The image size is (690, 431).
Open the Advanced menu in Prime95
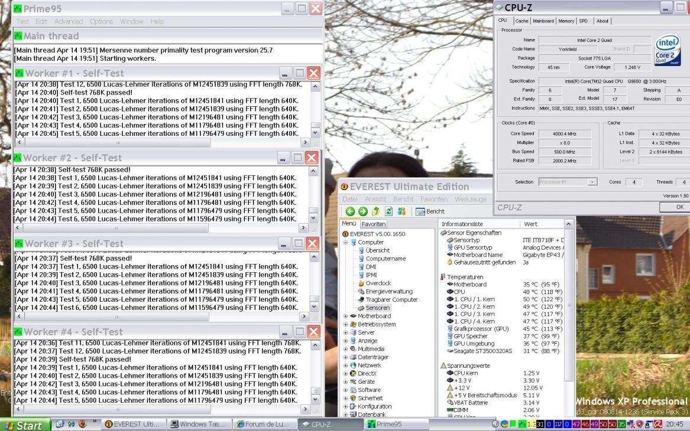[68, 21]
